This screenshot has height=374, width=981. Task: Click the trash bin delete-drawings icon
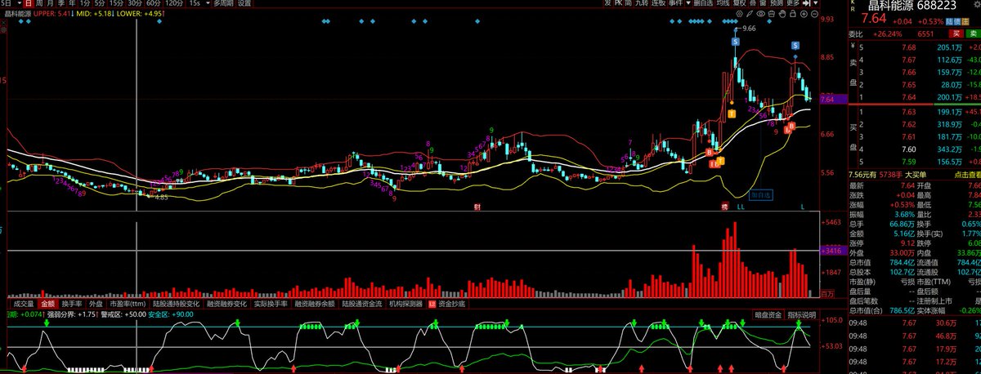tap(771, 14)
